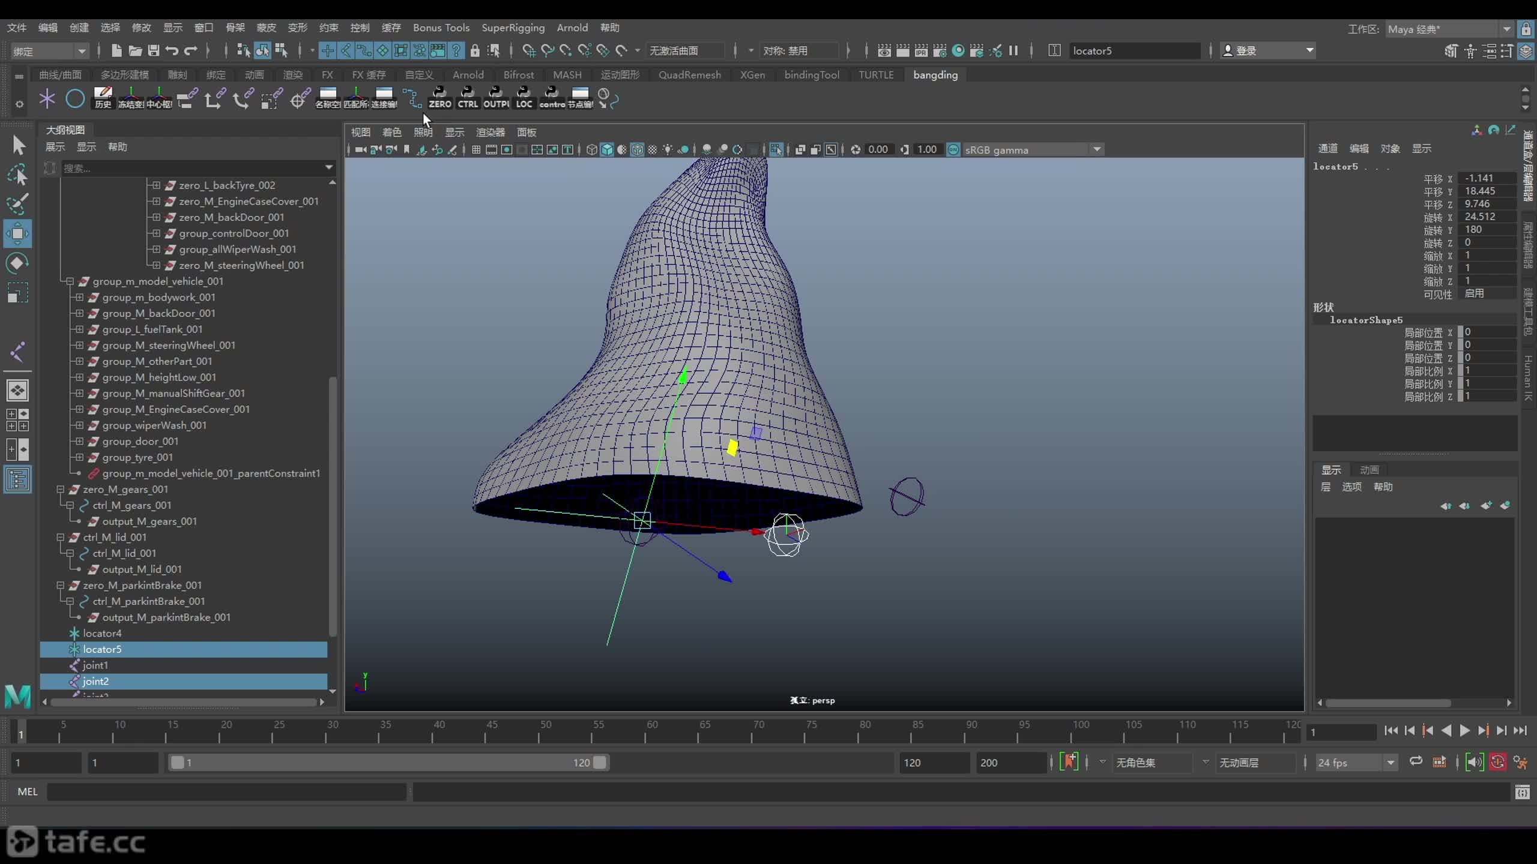This screenshot has height=864, width=1537.
Task: Toggle isolate select viewport icon
Action: click(776, 149)
